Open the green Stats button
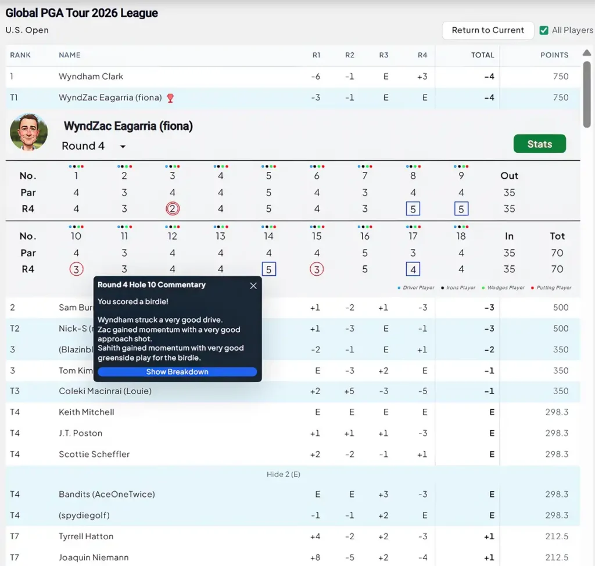This screenshot has width=595, height=566. click(x=539, y=144)
